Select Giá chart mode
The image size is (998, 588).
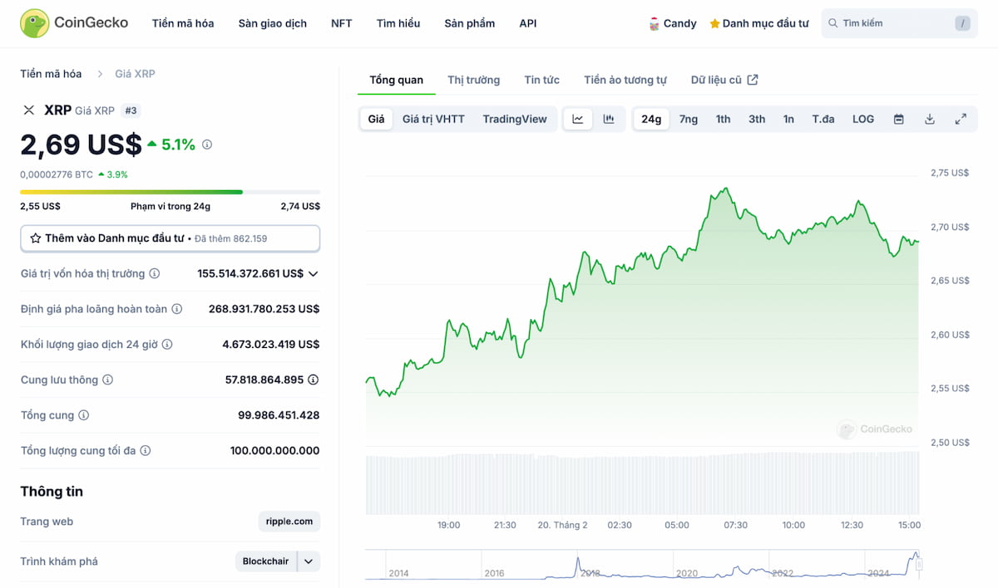point(377,119)
